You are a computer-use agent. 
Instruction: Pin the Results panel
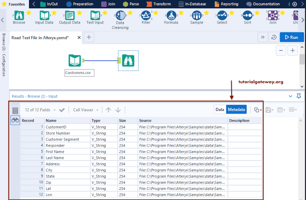[299, 96]
